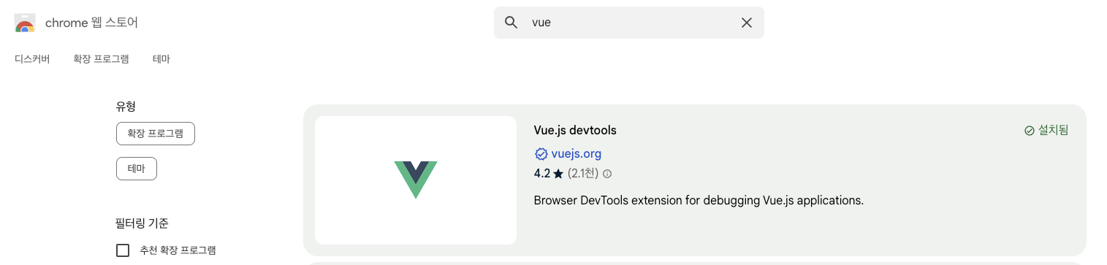Click the rating star icon
Screen dimensions: 1107x265
click(x=558, y=174)
